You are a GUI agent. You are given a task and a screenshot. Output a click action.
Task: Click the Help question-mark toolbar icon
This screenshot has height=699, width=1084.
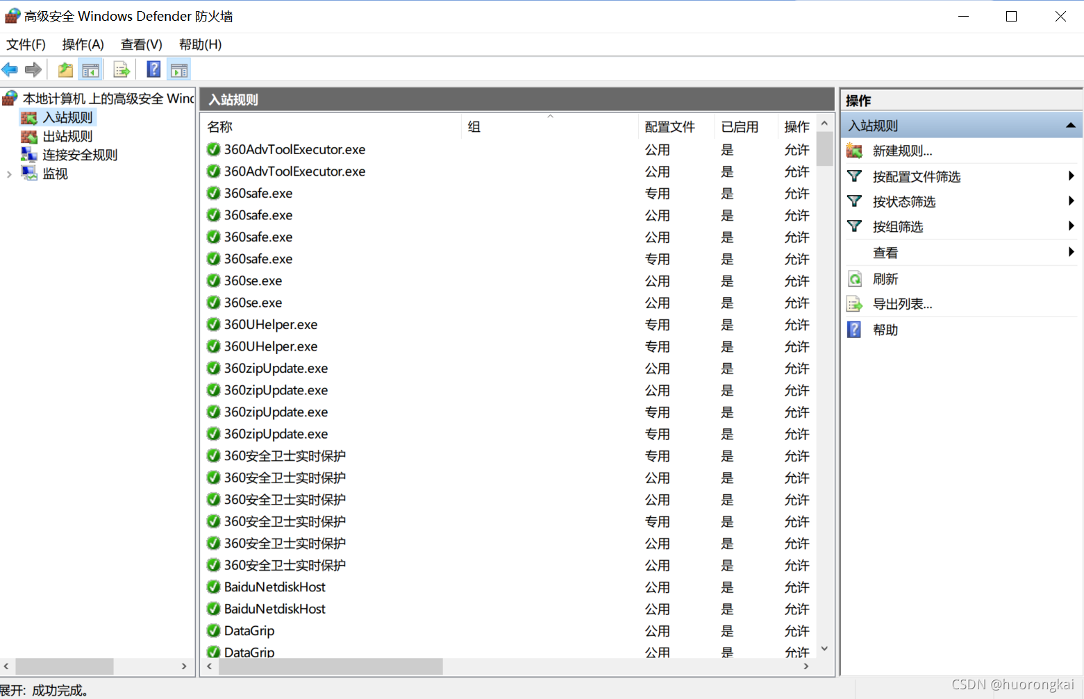click(x=154, y=69)
